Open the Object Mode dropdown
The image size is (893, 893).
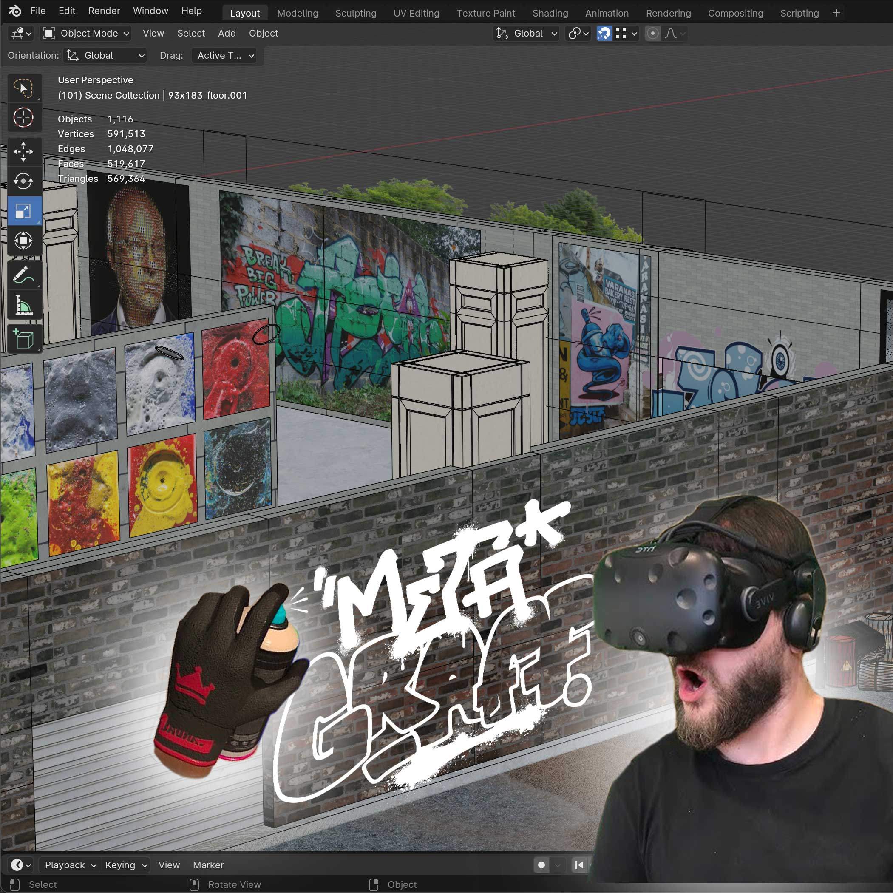coord(86,33)
